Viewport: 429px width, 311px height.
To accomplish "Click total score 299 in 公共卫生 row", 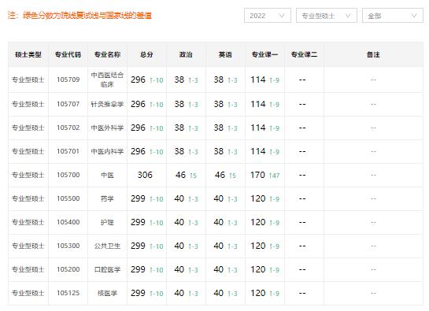I will pyautogui.click(x=138, y=246).
